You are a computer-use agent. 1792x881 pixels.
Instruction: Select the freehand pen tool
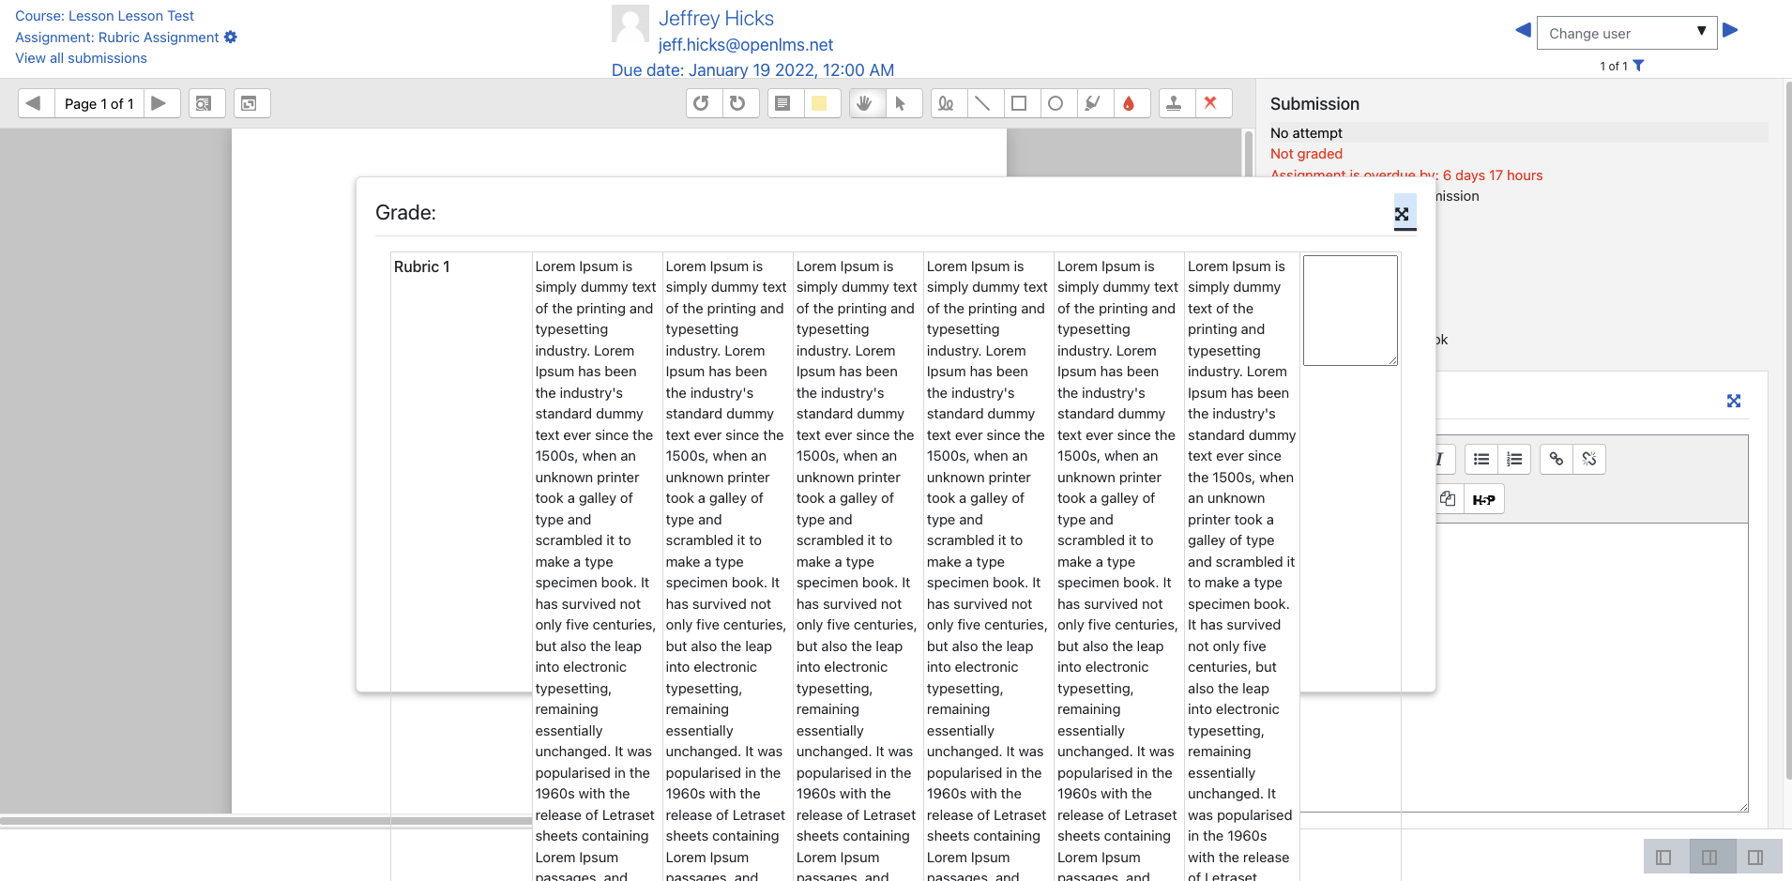click(947, 103)
